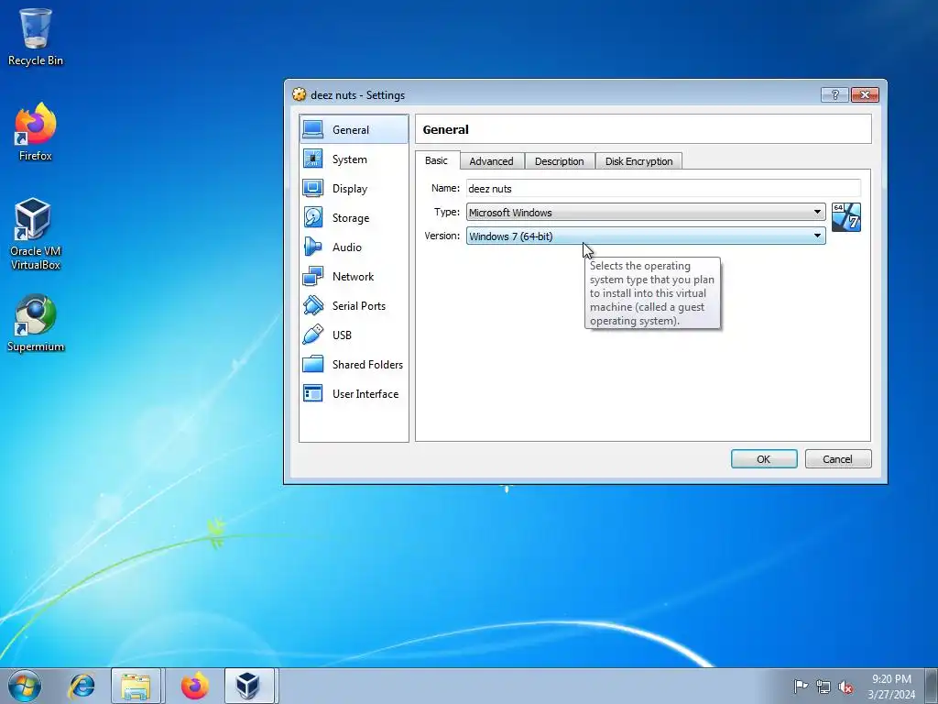Viewport: 938px width, 704px height.
Task: Switch to Firefox in the taskbar
Action: pos(195,686)
